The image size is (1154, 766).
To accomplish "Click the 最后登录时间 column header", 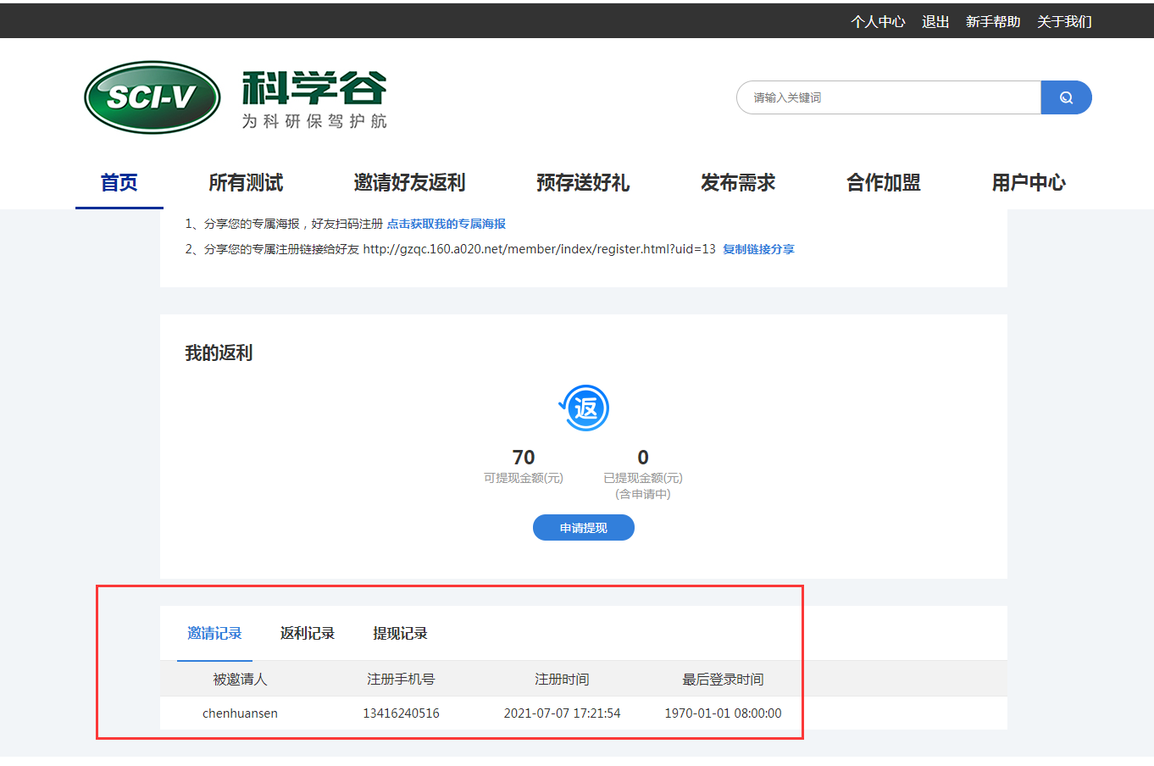I will (723, 680).
